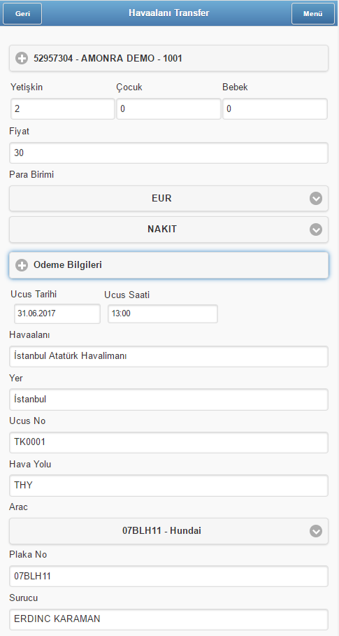Open the Arac vehicle dropdown
Screen dimensions: 339x636
pos(168,531)
